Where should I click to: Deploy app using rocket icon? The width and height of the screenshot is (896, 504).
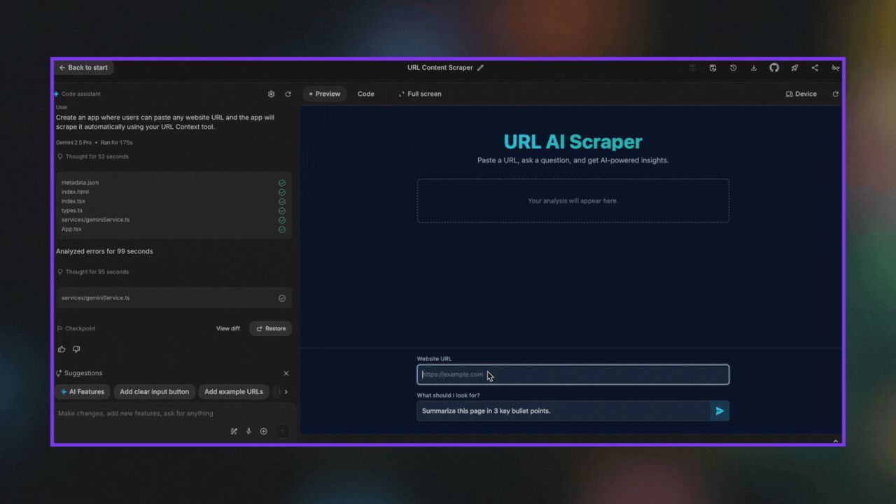pyautogui.click(x=794, y=68)
